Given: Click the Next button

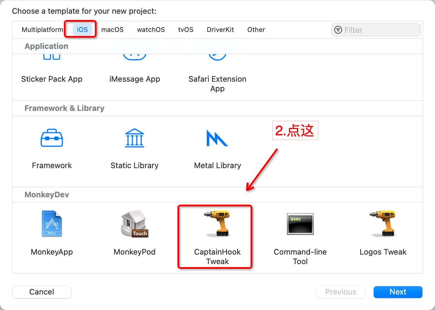Looking at the screenshot, I should [398, 292].
